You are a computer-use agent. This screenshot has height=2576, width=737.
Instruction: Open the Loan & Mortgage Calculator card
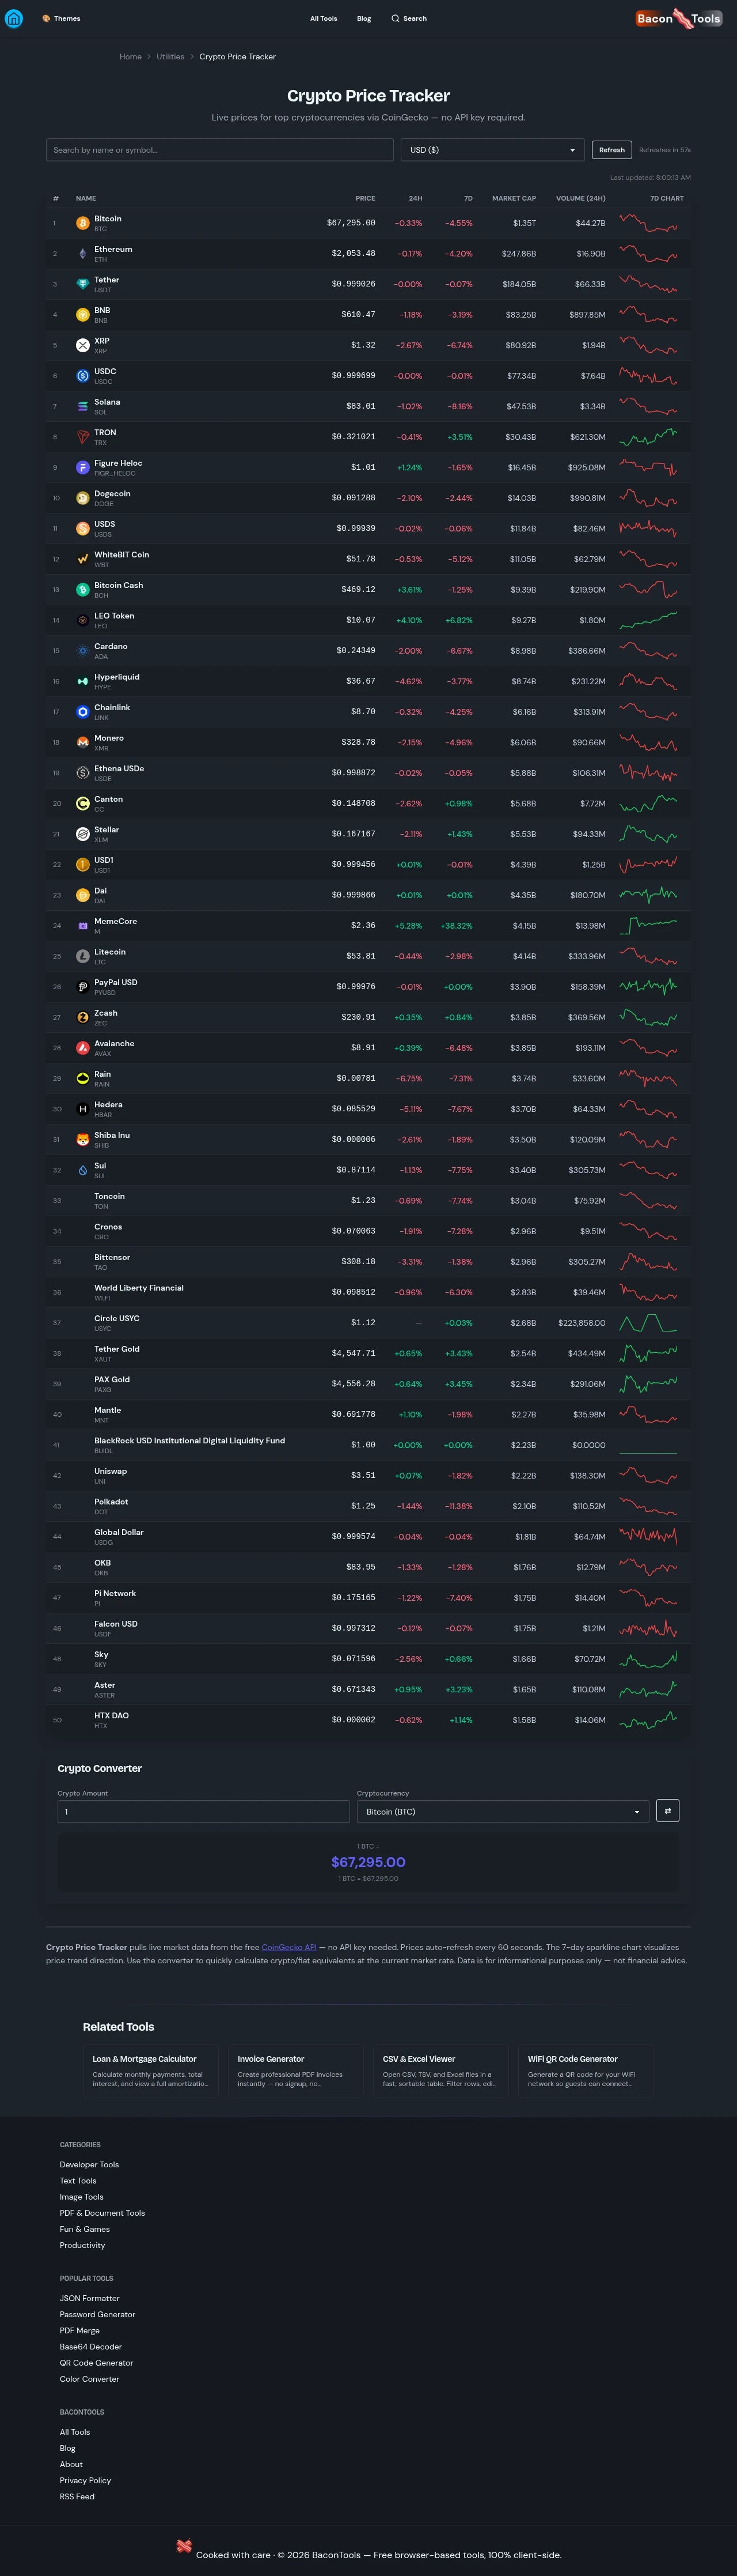pos(150,2070)
